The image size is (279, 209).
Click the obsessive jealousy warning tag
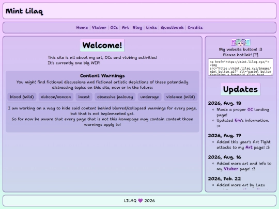pyautogui.click(x=115, y=97)
